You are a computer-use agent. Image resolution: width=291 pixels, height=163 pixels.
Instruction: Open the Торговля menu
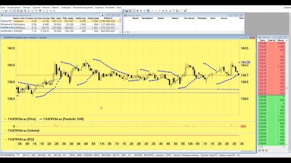click(x=36, y=8)
